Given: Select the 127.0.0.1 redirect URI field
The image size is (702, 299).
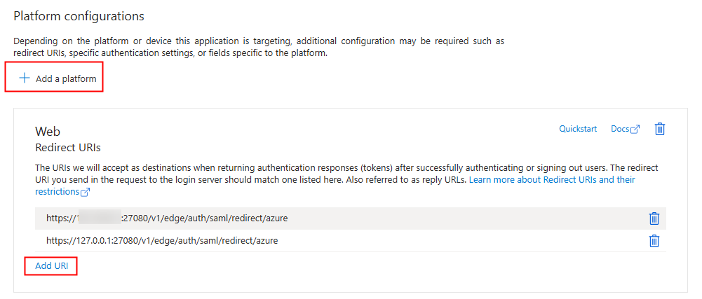Looking at the screenshot, I should point(351,240).
